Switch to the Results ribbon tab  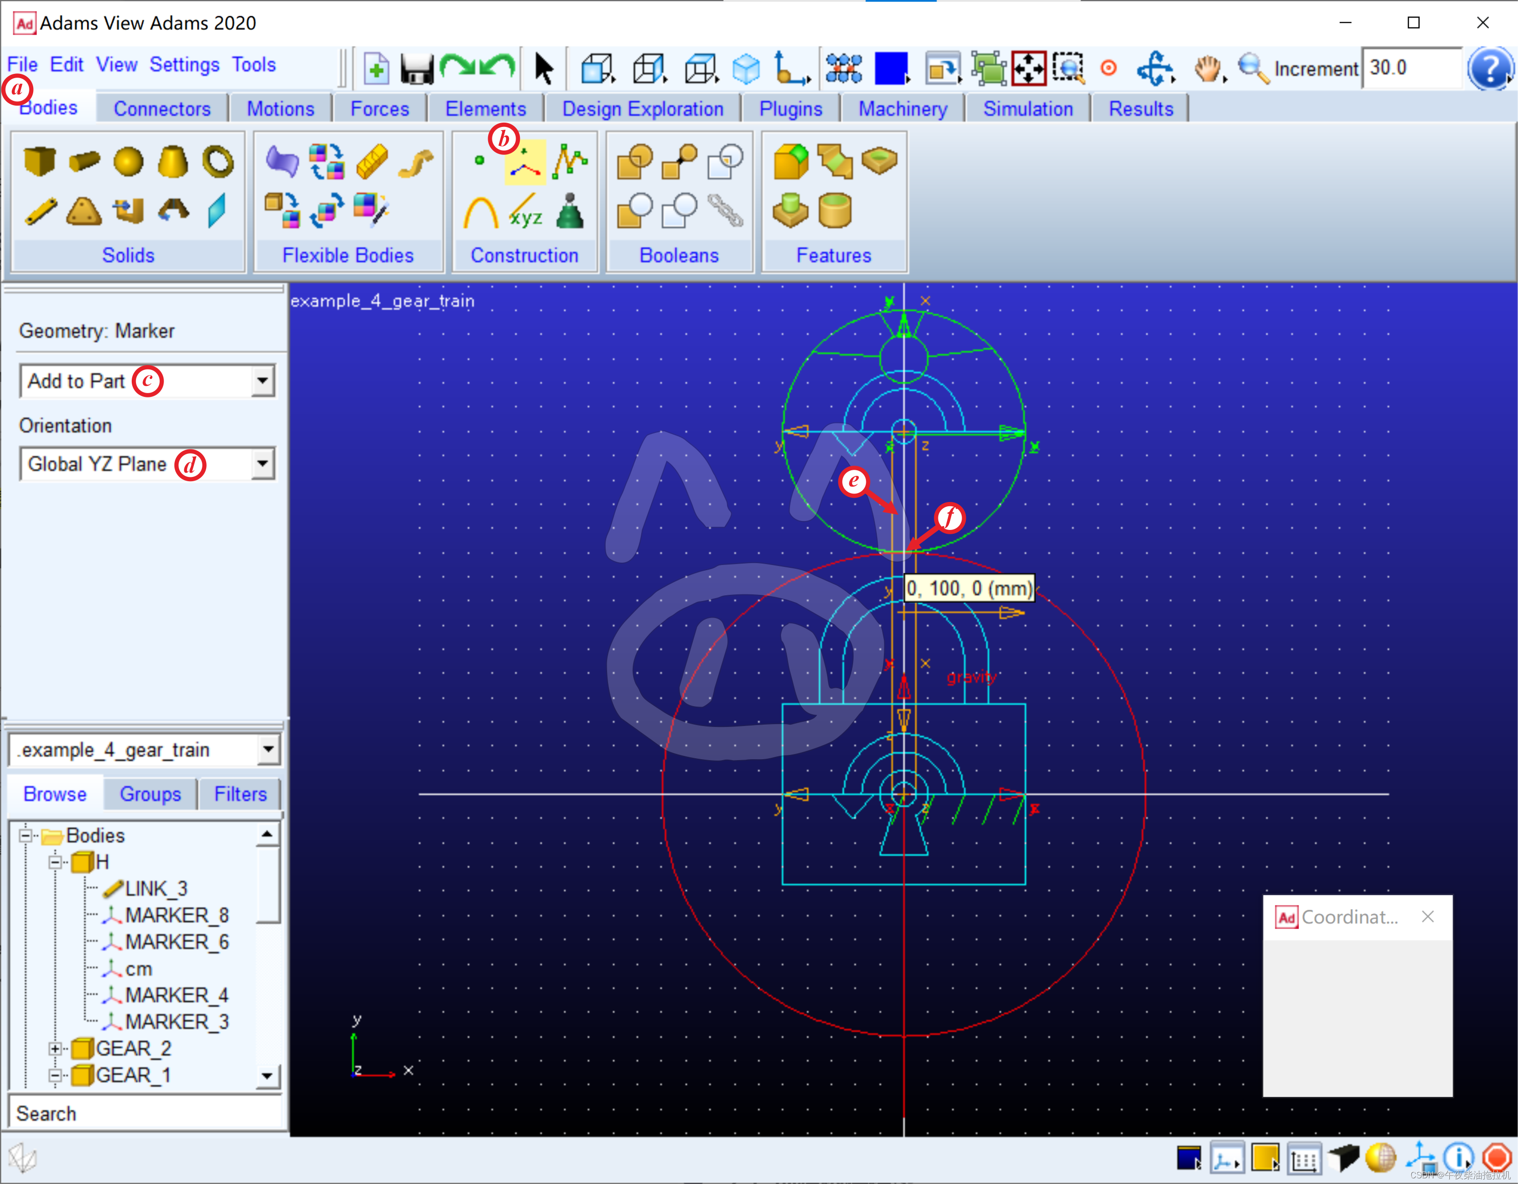[1141, 109]
